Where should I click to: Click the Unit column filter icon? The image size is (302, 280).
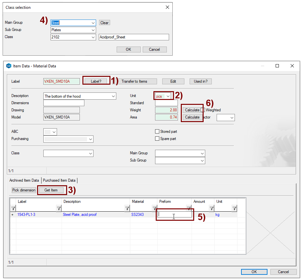[234, 208]
